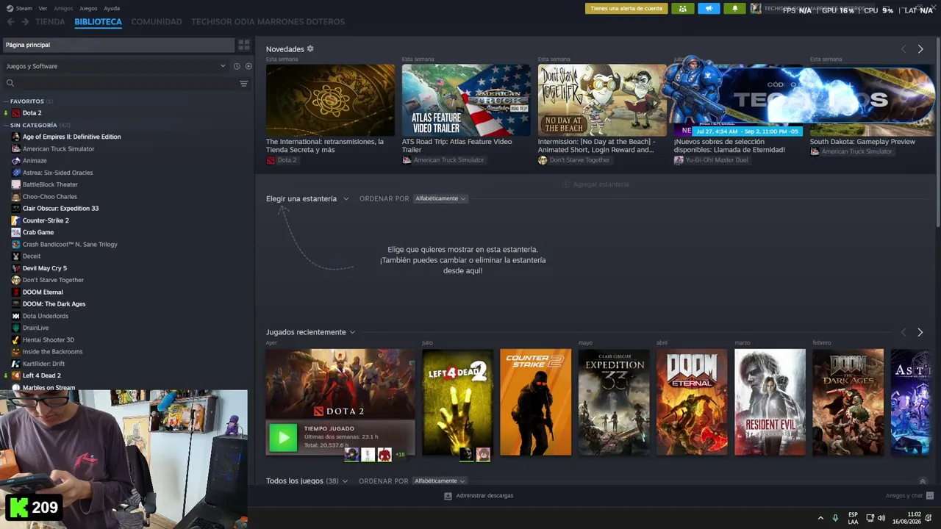
Task: Collapse the SIN CATEGORÍA group
Action: pyautogui.click(x=37, y=125)
